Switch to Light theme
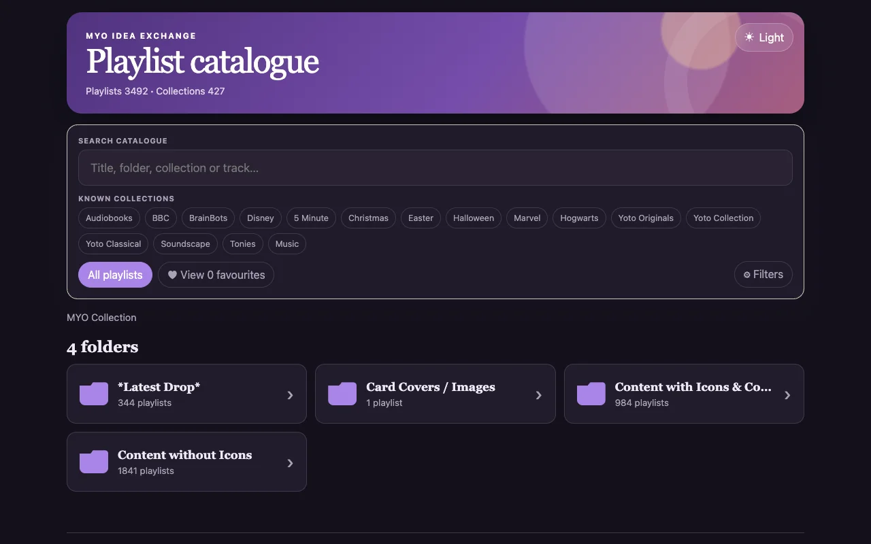 tap(764, 37)
